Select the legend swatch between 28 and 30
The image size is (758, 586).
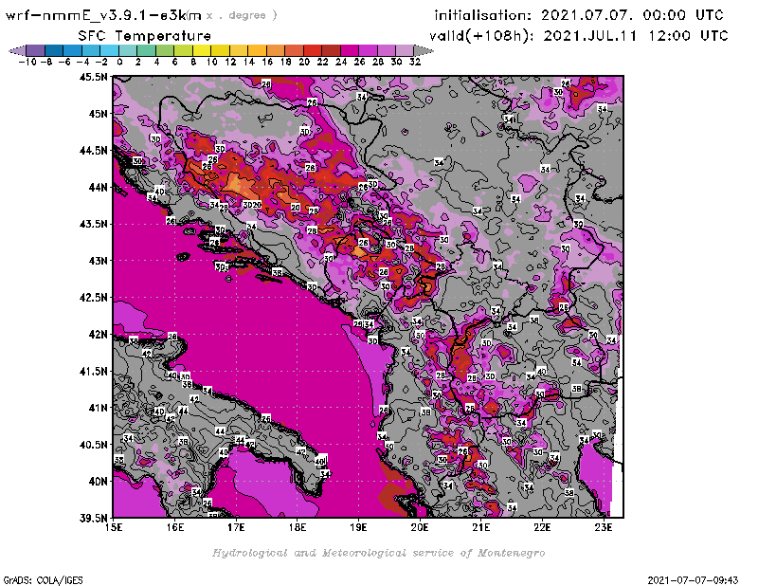[387, 50]
